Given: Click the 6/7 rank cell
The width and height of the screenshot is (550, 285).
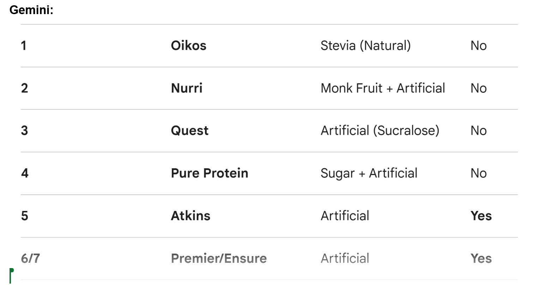Looking at the screenshot, I should tap(30, 259).
